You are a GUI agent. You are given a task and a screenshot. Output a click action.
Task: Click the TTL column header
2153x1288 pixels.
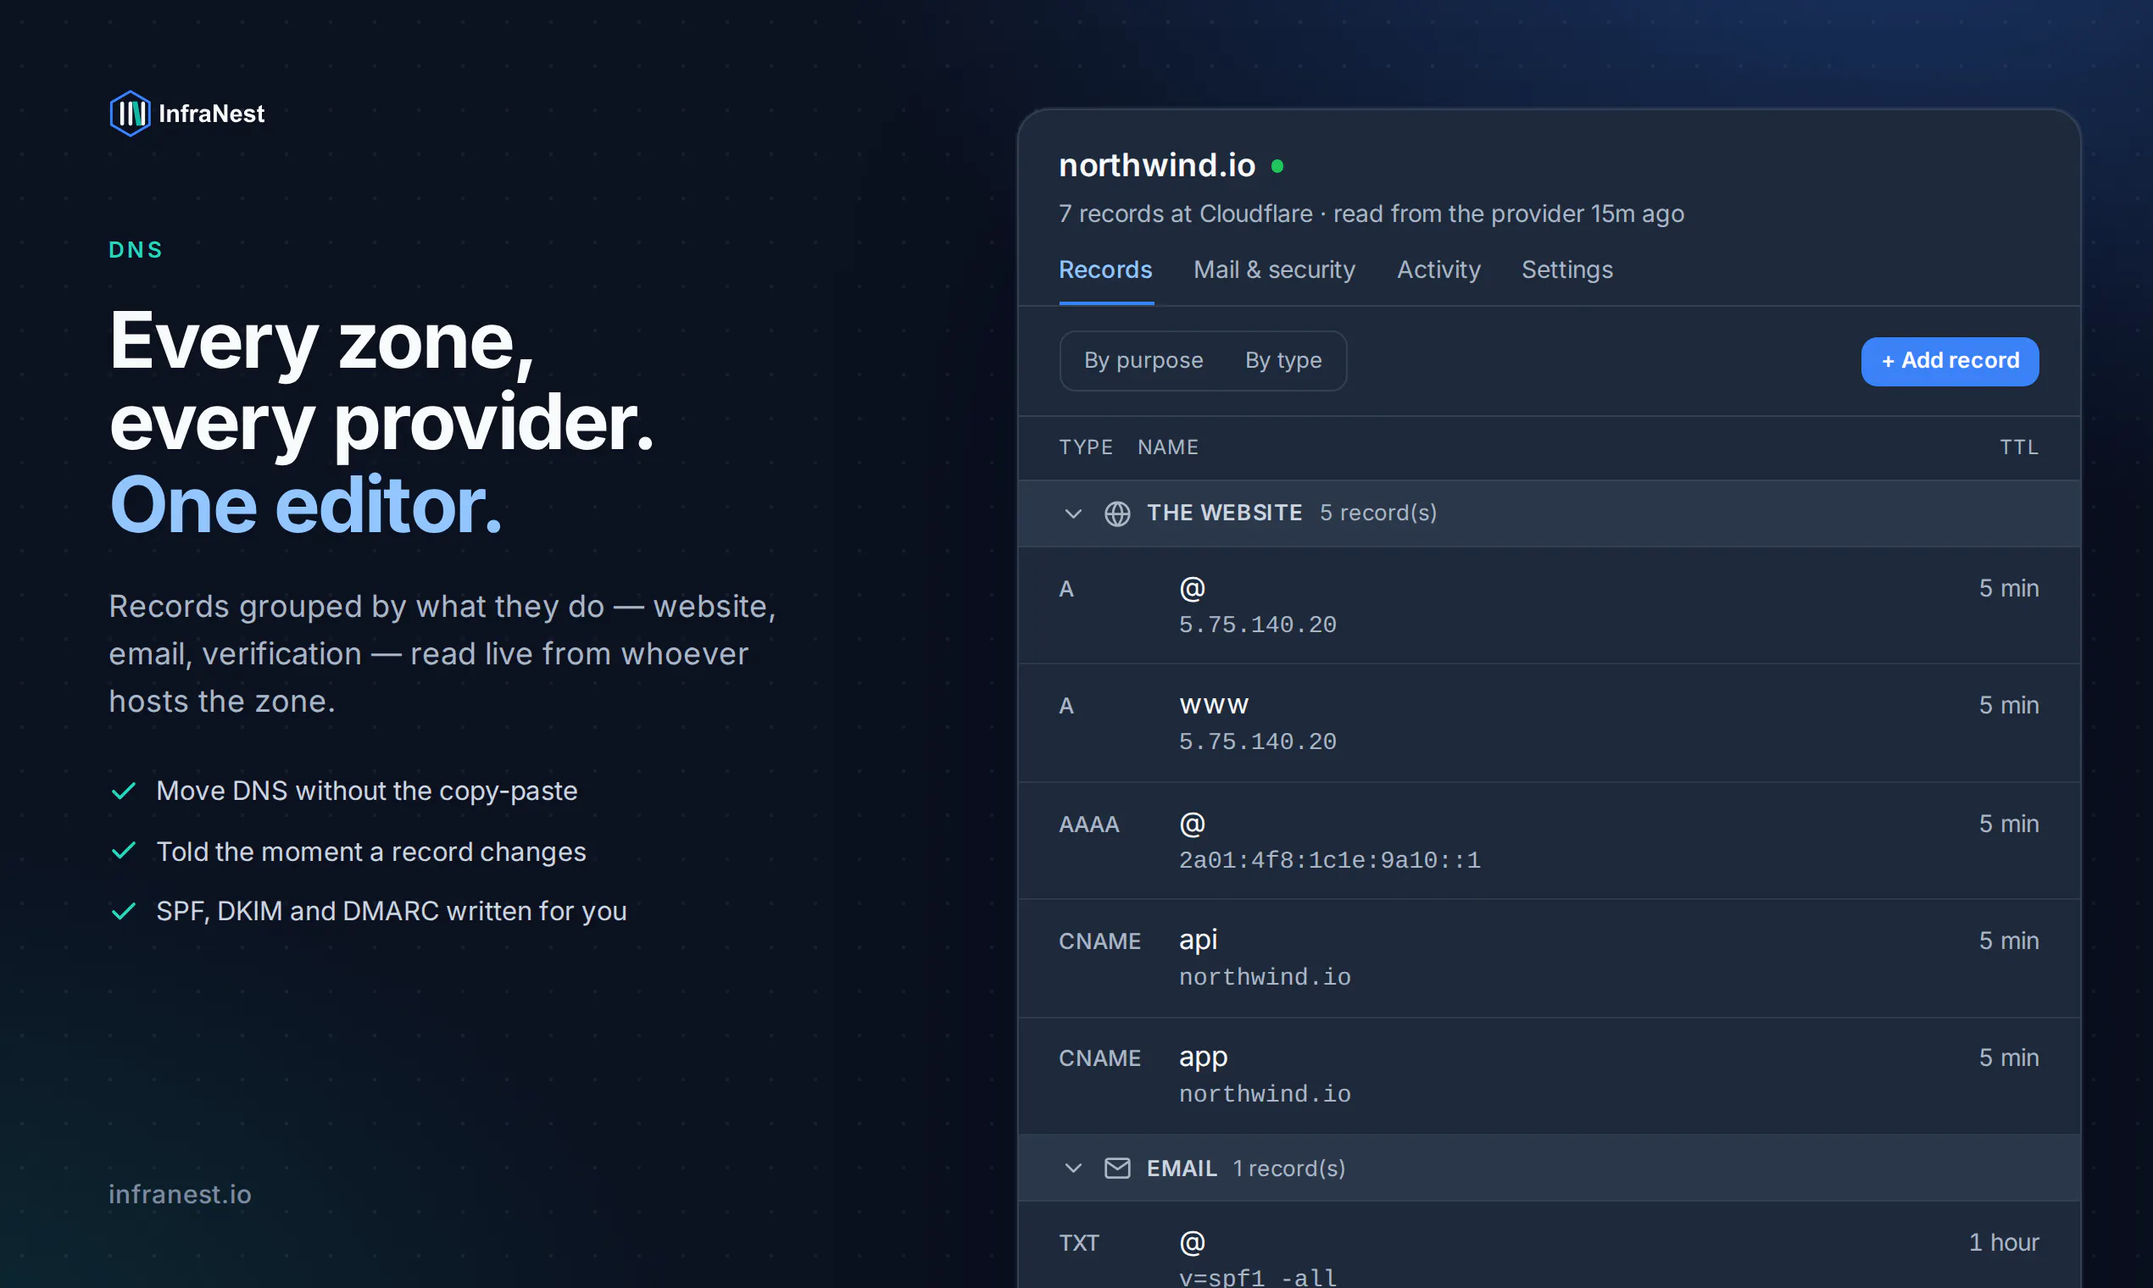tap(2018, 448)
